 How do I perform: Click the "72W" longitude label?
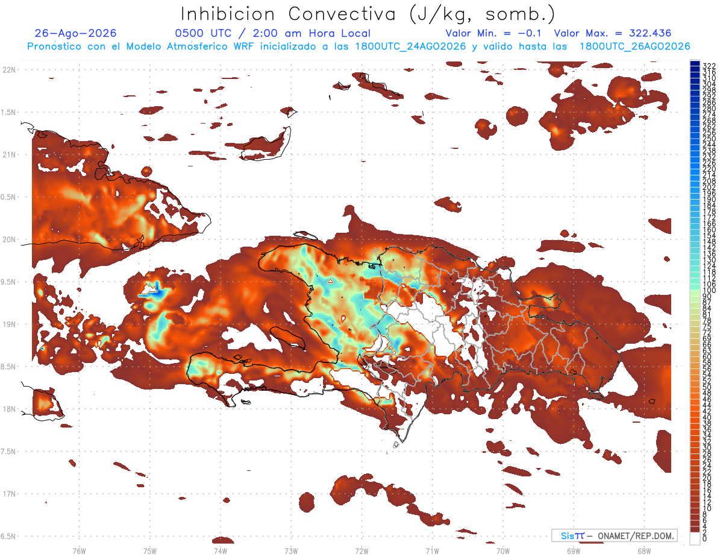pyautogui.click(x=361, y=551)
